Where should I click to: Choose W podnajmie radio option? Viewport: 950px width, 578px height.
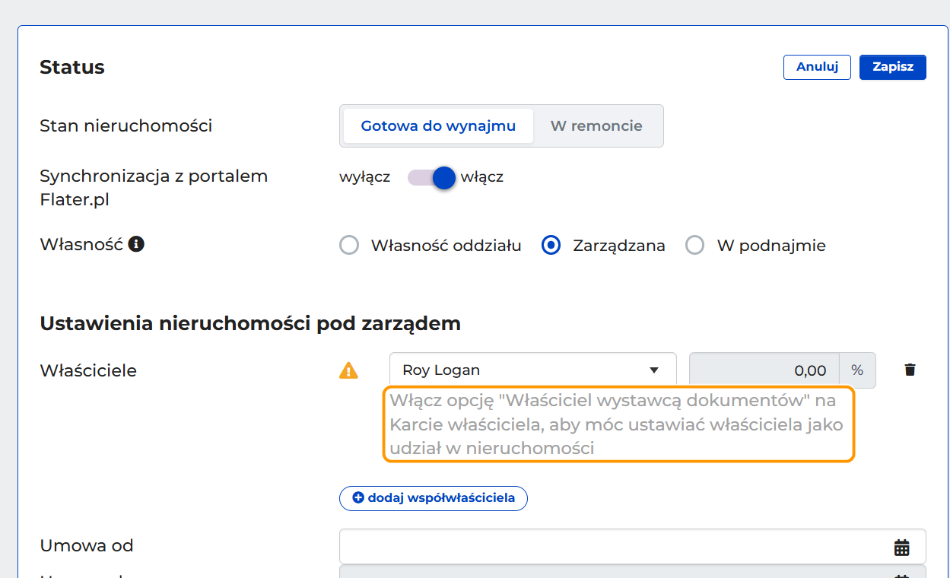click(695, 246)
